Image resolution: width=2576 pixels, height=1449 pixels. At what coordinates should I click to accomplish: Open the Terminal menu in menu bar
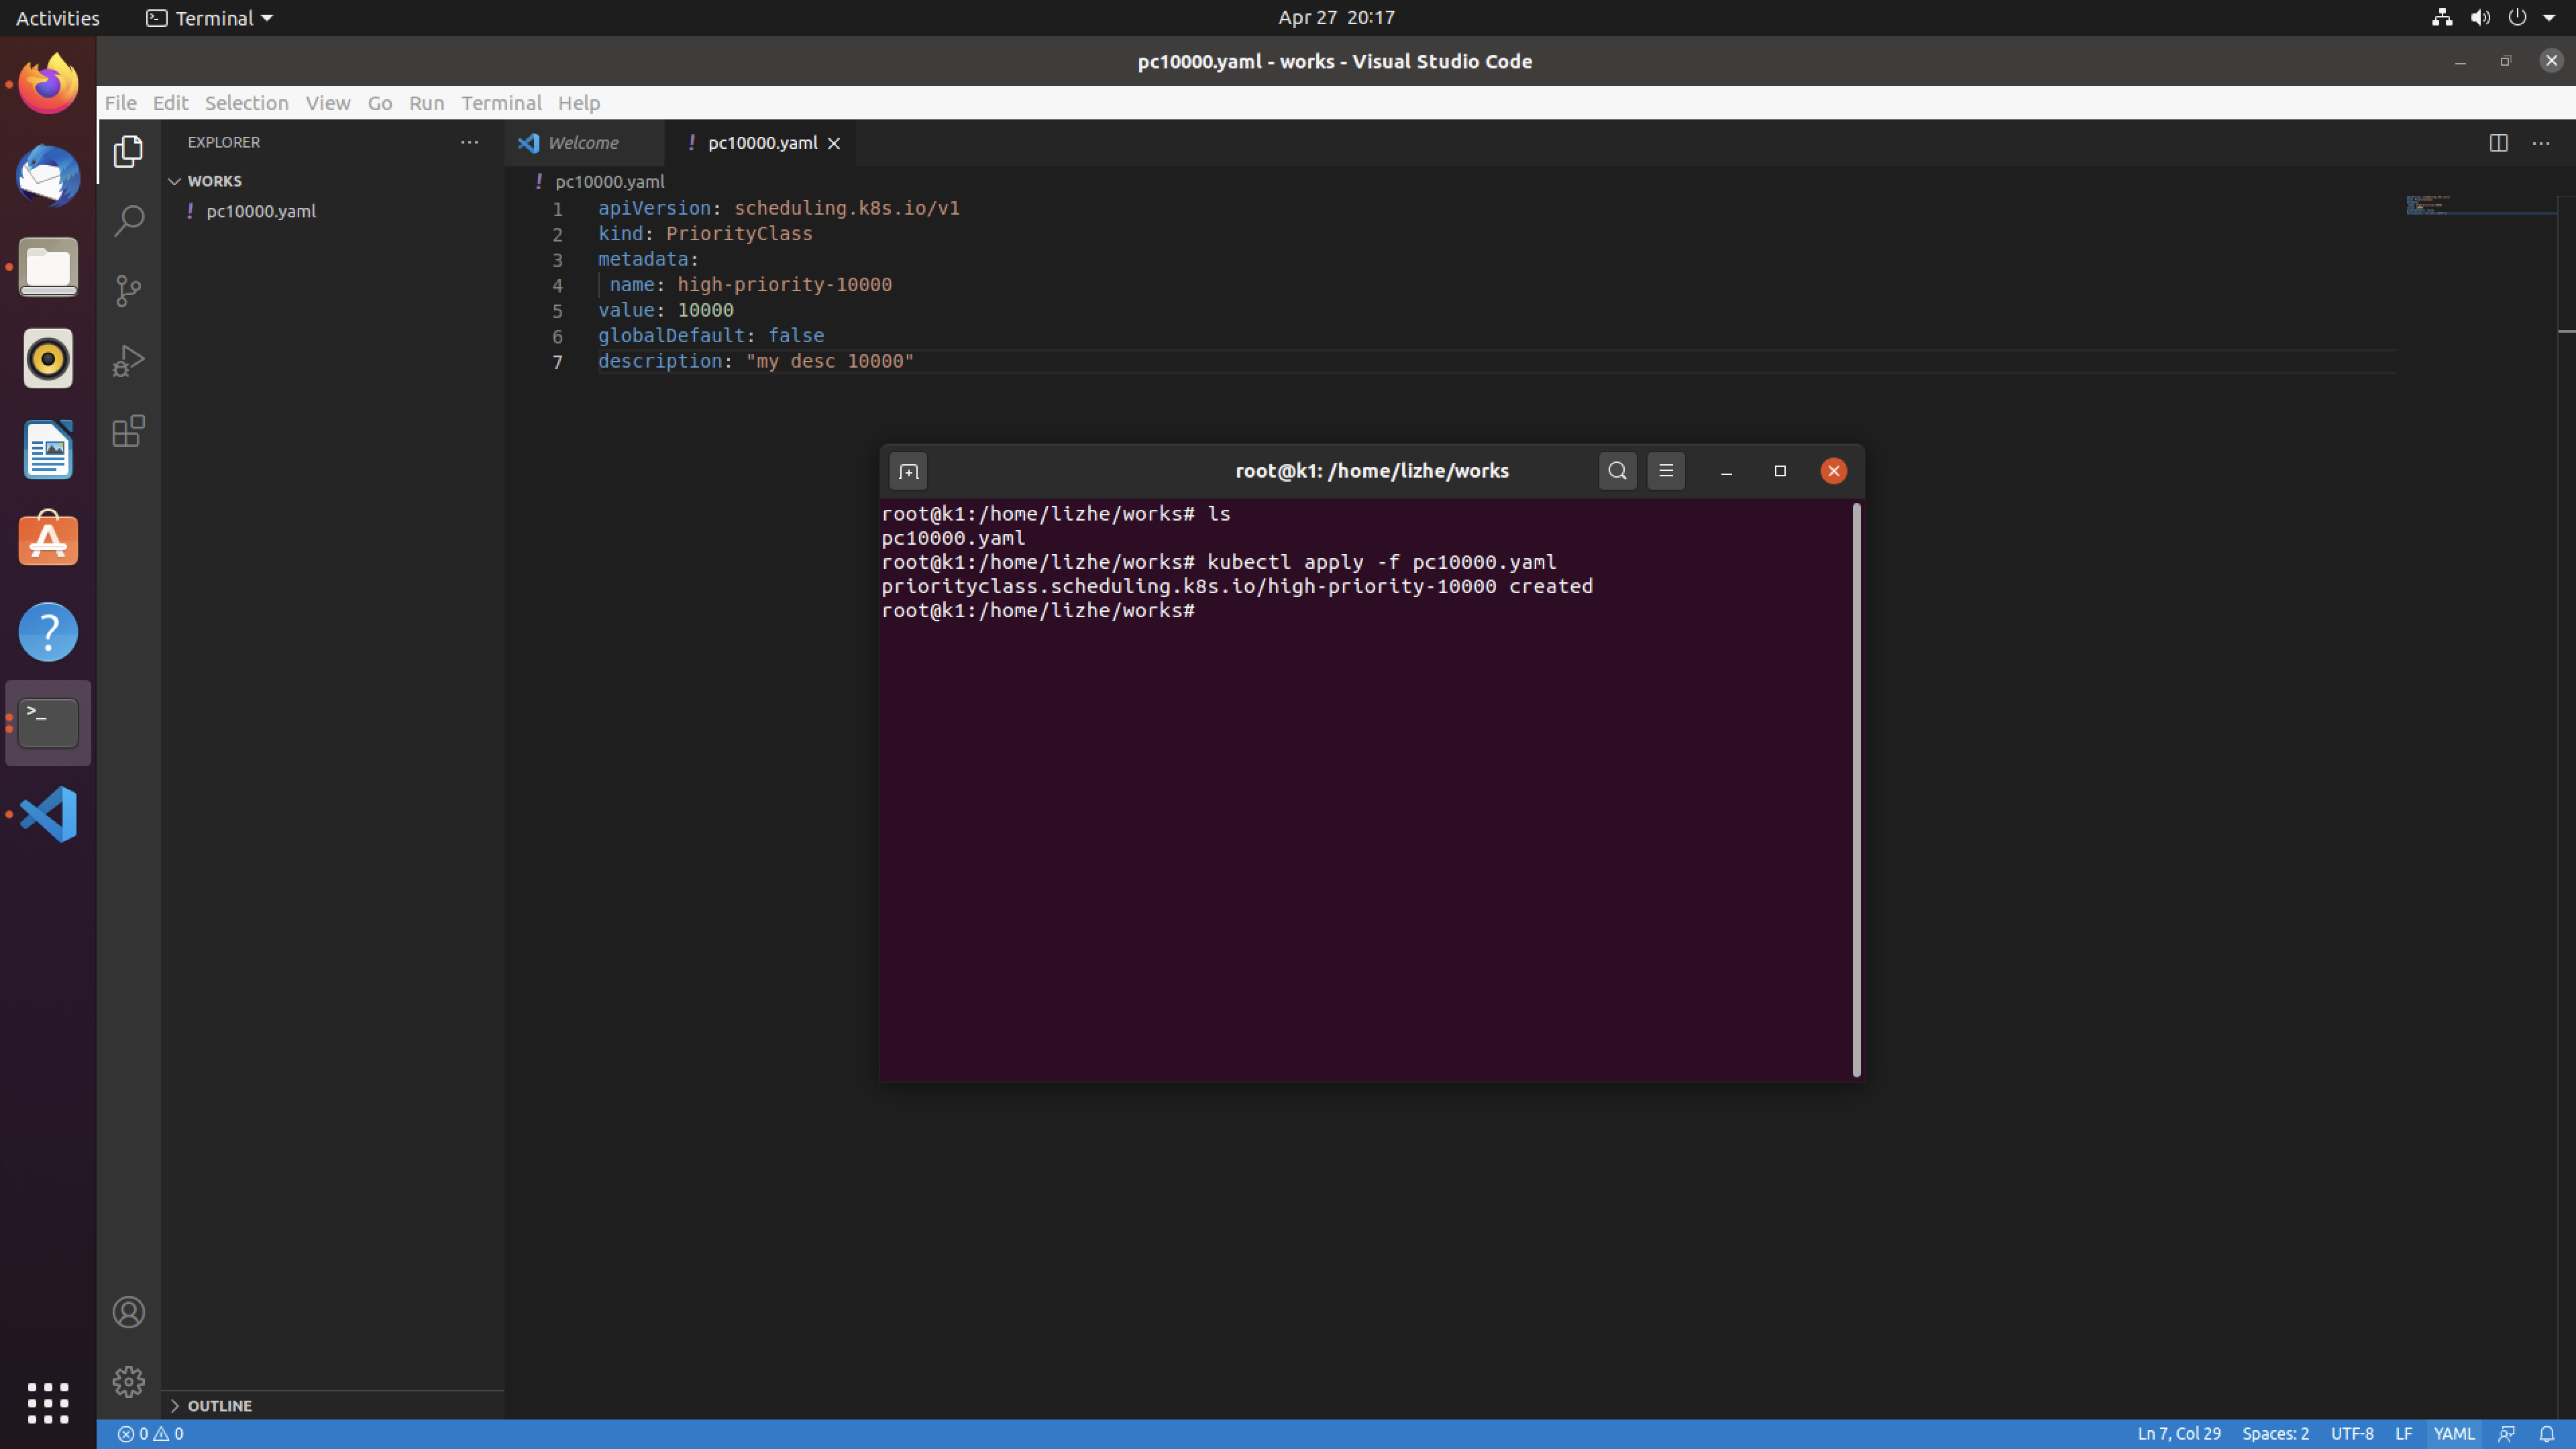coord(501,103)
